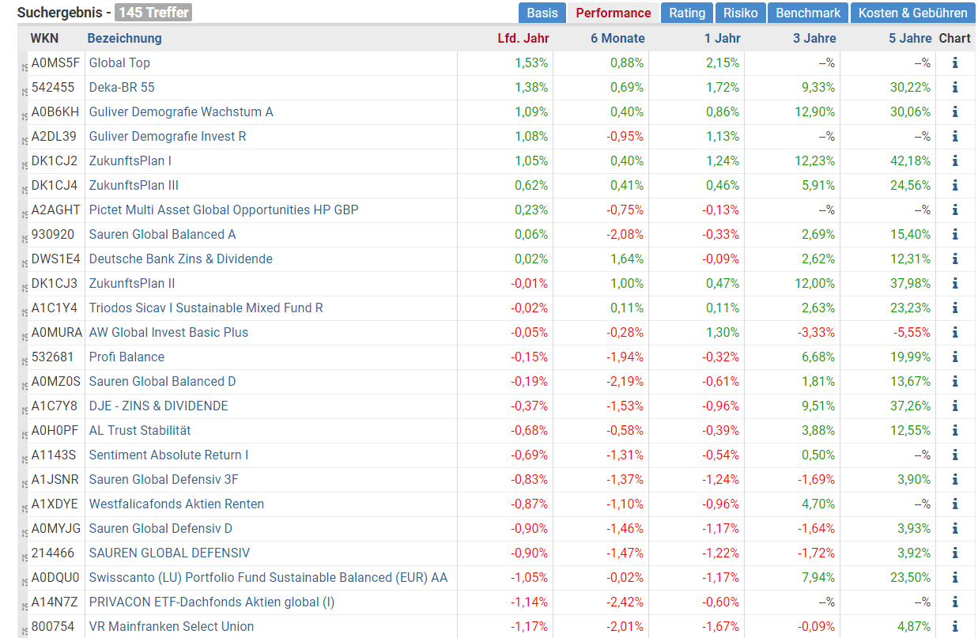Open chart icon for ZukunftsPlan I
This screenshot has height=638, width=978.
pyautogui.click(x=955, y=161)
